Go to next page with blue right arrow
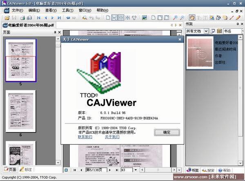The image size is (245, 181). [x=53, y=18]
